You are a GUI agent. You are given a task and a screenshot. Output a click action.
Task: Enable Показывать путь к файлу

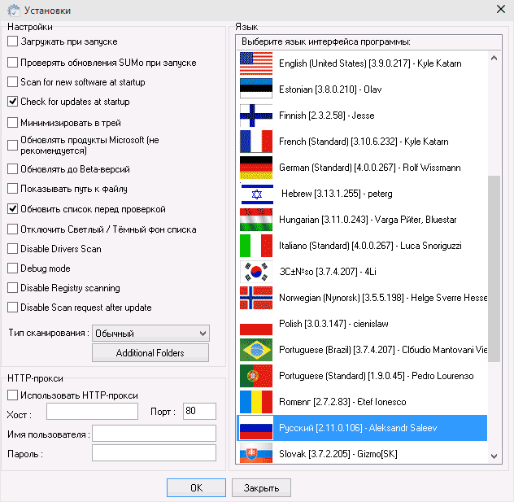(x=12, y=189)
